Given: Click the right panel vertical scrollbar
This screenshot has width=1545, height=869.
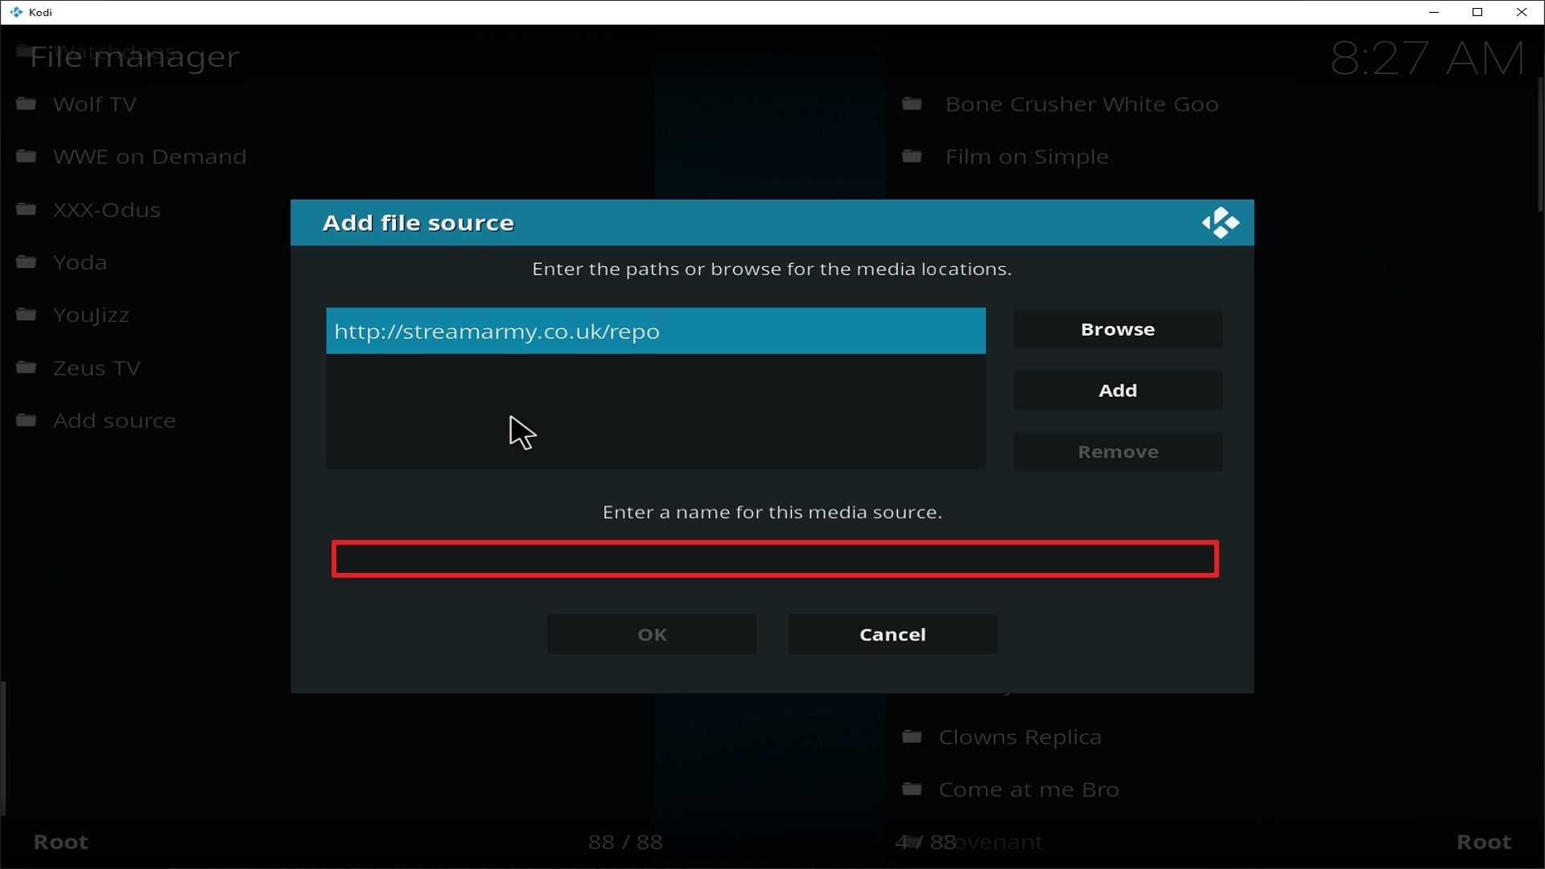Looking at the screenshot, I should coord(1540,145).
